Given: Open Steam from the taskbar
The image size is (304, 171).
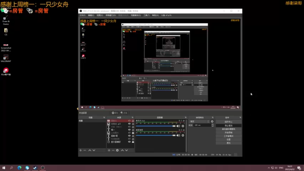Looking at the screenshot, I should (35, 168).
